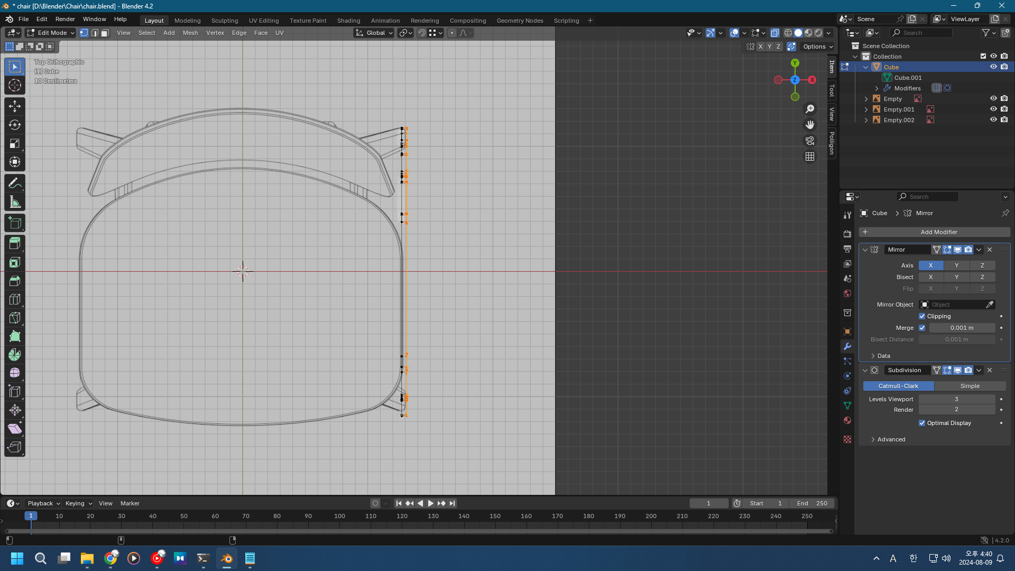Select the Spin tool
The height and width of the screenshot is (571, 1015).
point(15,355)
